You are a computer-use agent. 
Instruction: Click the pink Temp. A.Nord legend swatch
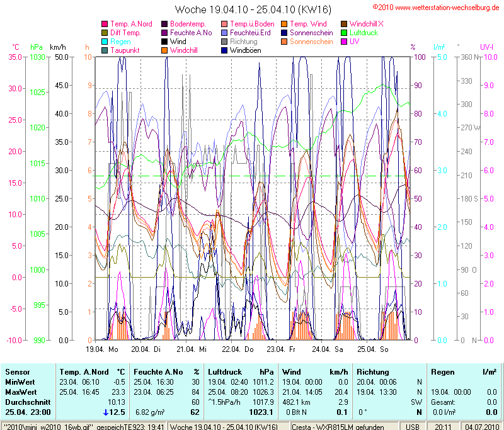105,24
